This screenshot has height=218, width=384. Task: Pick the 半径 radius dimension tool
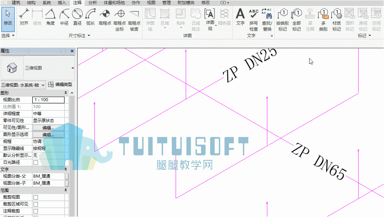coord(64,17)
